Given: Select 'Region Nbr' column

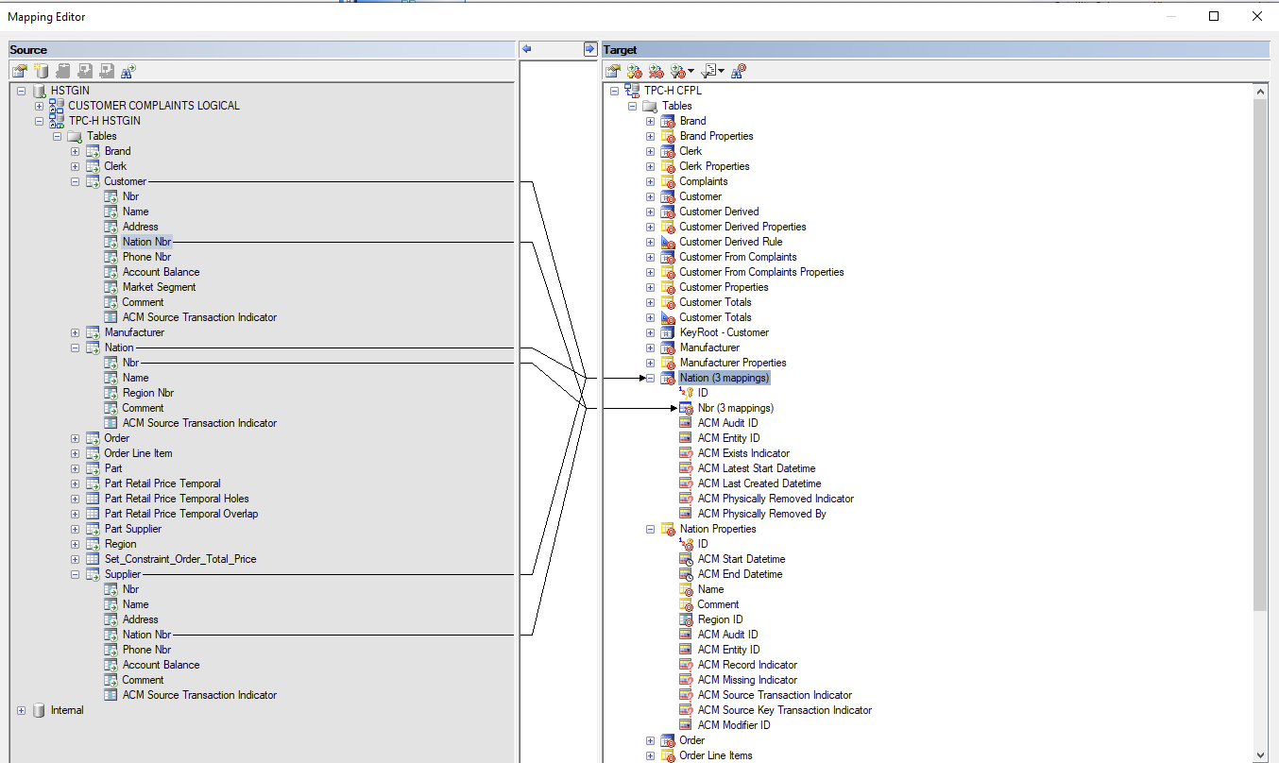Looking at the screenshot, I should point(148,393).
